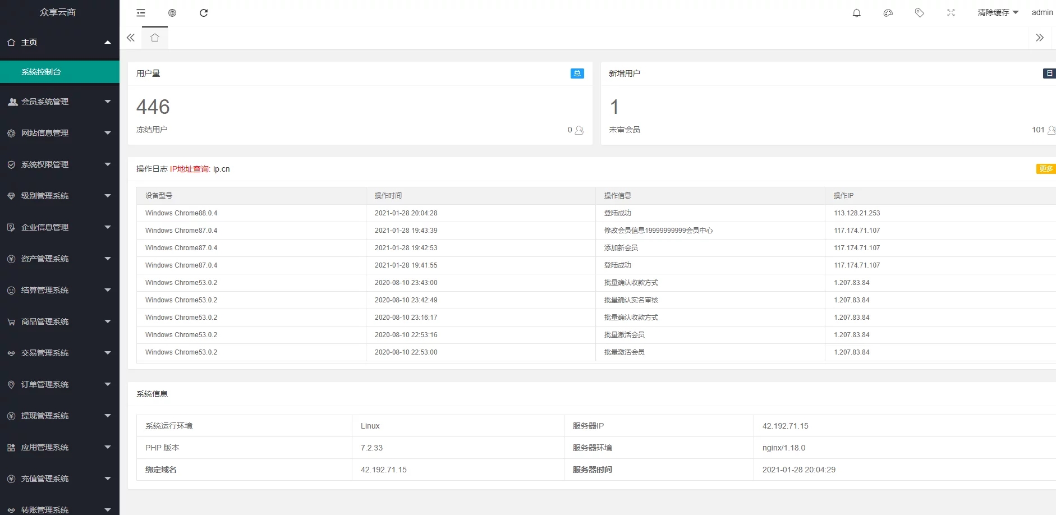The image size is (1056, 515).
Task: Open the notifications bell icon
Action: [x=856, y=13]
